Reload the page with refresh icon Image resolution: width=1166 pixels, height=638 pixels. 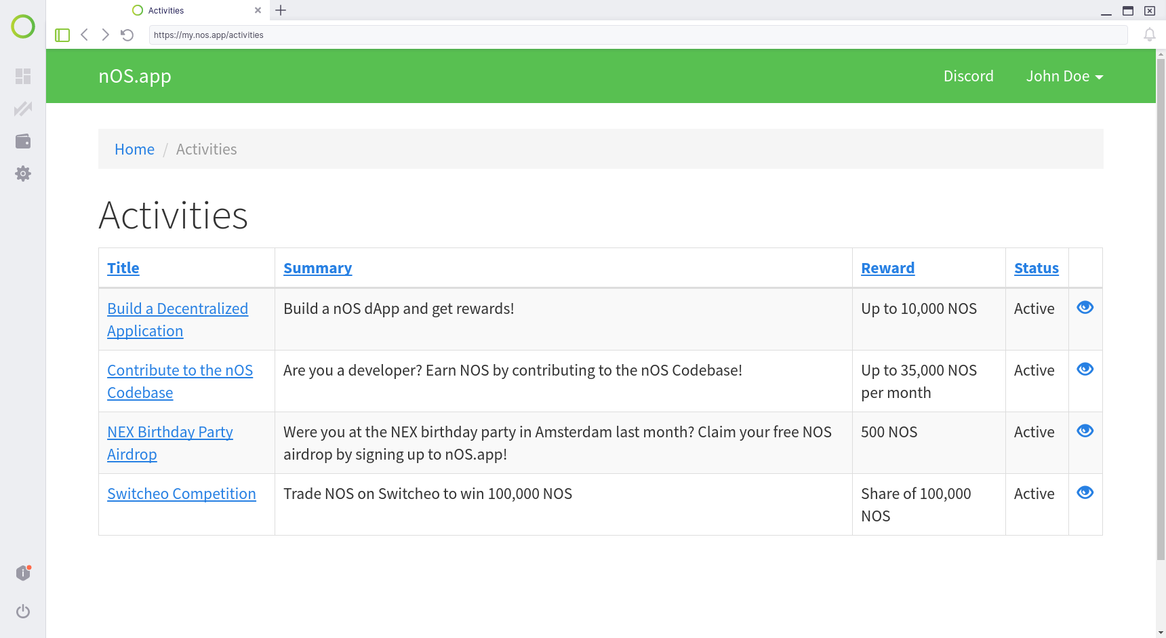point(127,35)
